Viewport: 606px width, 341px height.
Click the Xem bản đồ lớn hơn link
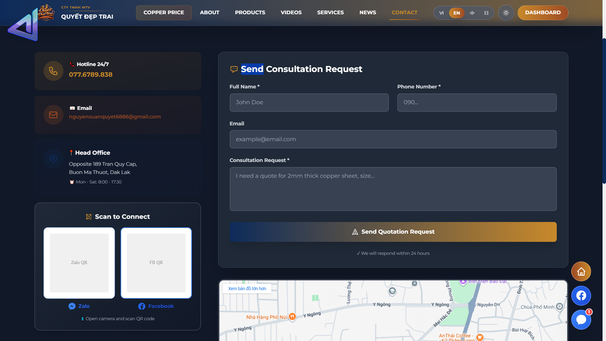pos(247,289)
